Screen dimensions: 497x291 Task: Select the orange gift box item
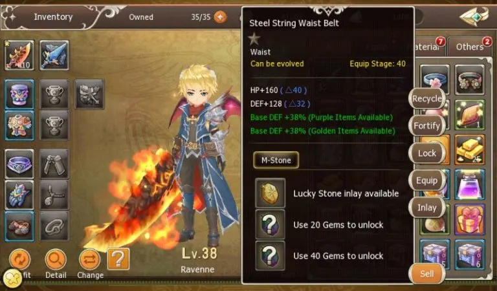click(469, 219)
